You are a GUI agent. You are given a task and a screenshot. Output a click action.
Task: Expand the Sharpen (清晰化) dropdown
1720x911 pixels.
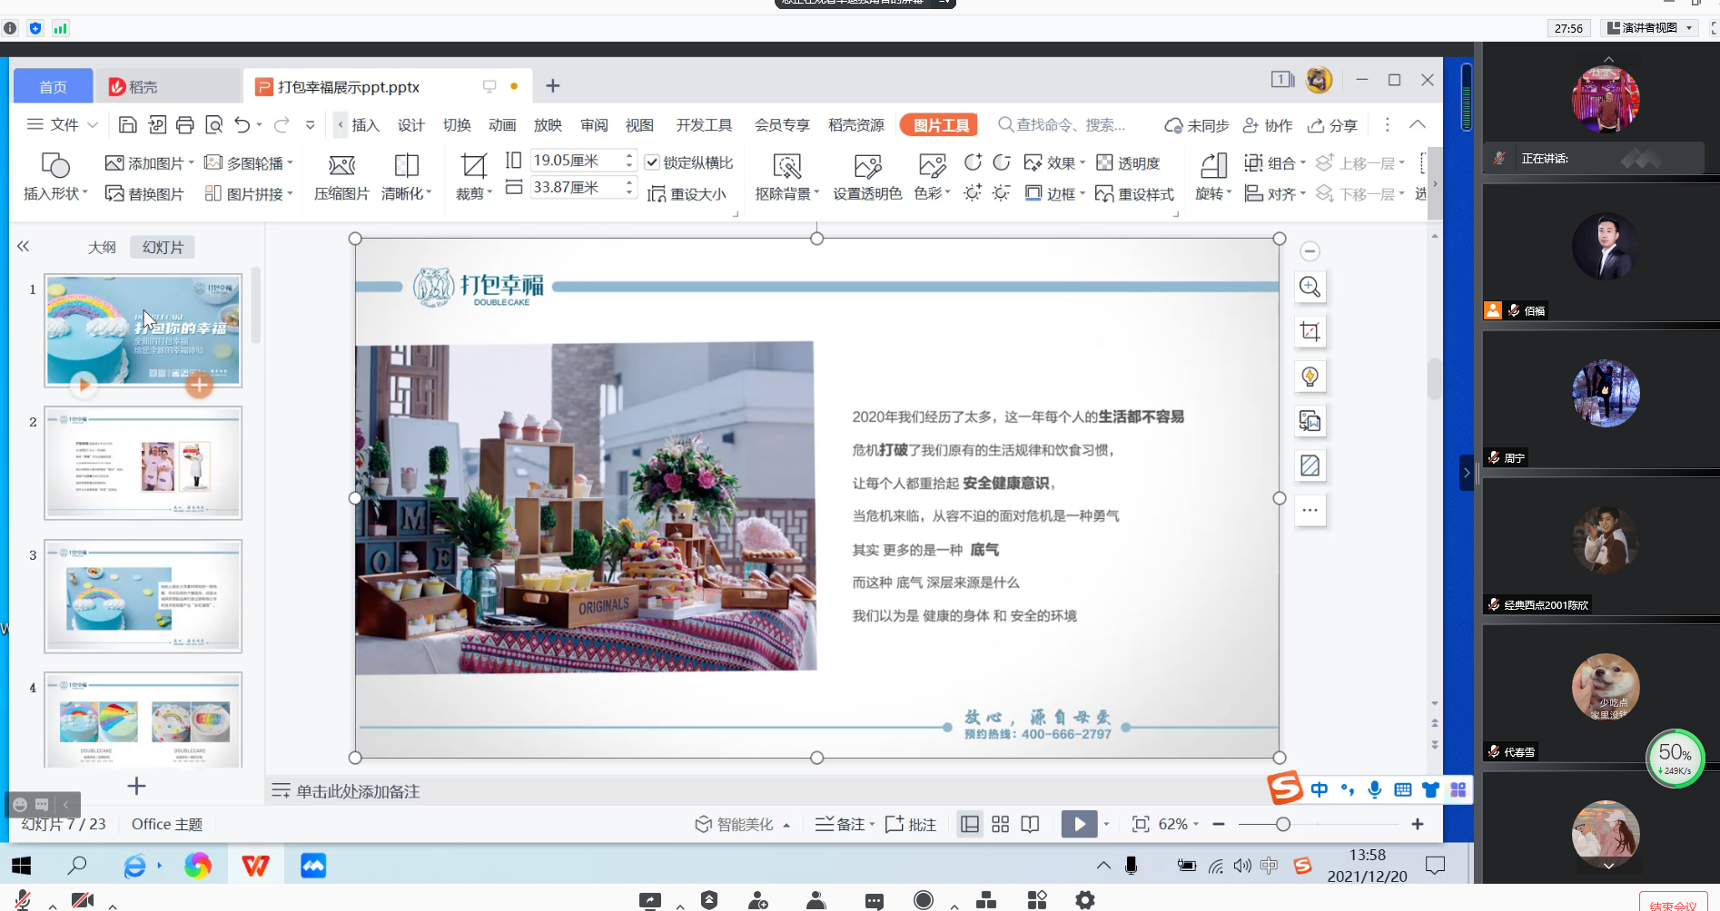pos(406,177)
